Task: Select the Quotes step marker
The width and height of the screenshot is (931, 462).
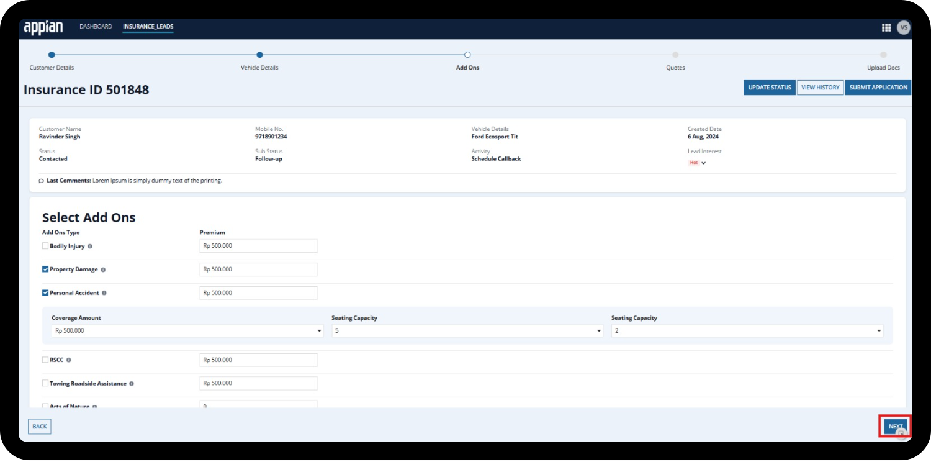Action: [x=675, y=55]
